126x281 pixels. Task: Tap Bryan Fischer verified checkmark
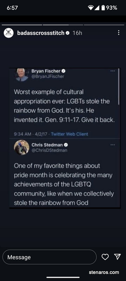[x=64, y=71]
